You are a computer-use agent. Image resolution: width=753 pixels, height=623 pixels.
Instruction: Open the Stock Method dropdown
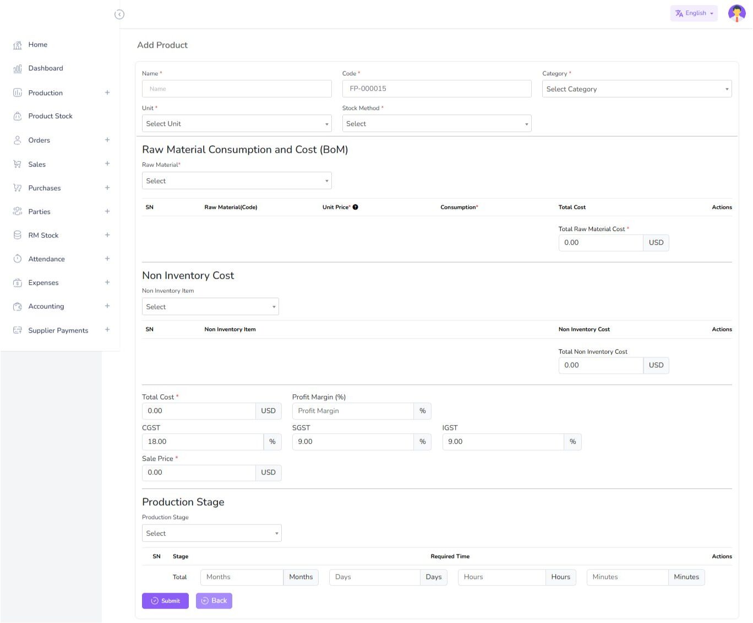pyautogui.click(x=436, y=124)
